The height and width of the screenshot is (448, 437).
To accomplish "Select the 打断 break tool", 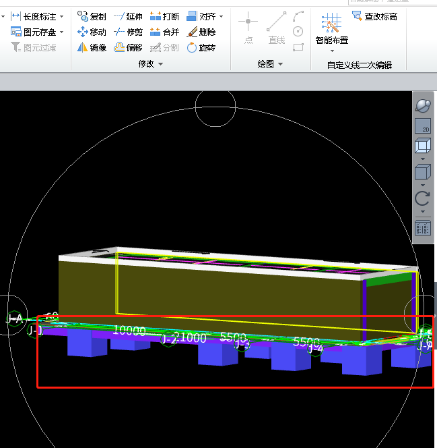I will pyautogui.click(x=164, y=17).
